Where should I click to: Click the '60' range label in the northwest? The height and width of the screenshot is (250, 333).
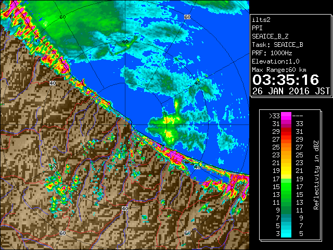click(x=62, y=17)
